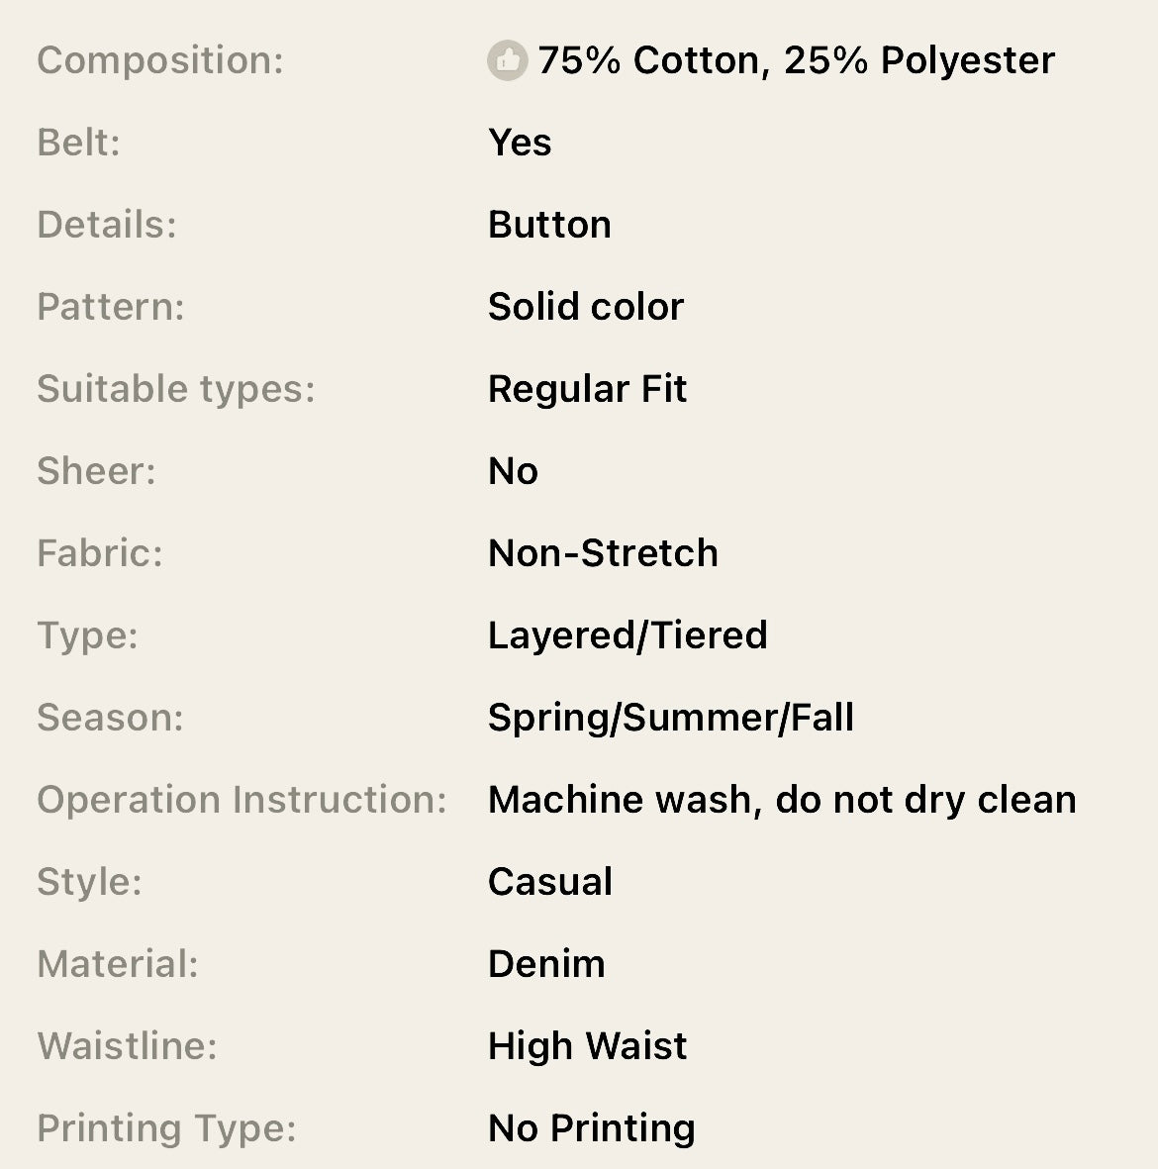The height and width of the screenshot is (1169, 1158).
Task: Click the "Spring/Summer/Fall" season value
Action: coord(671,719)
